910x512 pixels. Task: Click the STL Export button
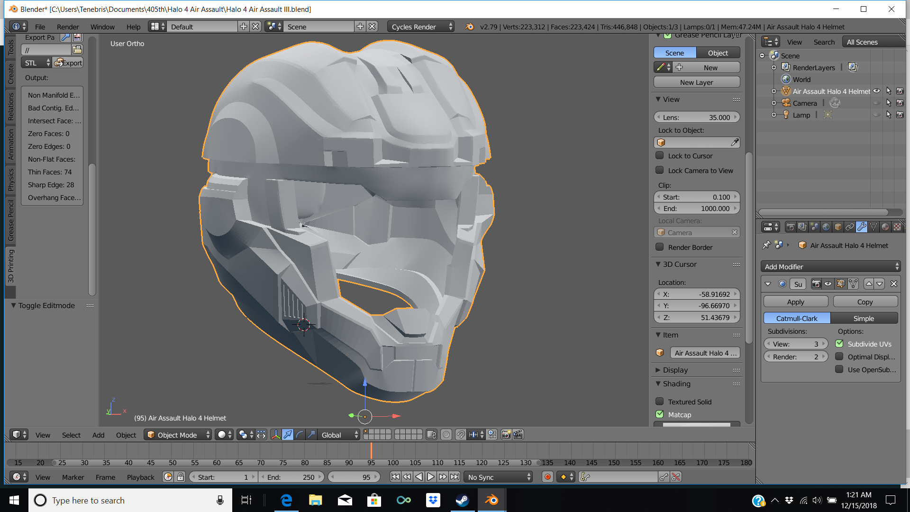(x=68, y=63)
